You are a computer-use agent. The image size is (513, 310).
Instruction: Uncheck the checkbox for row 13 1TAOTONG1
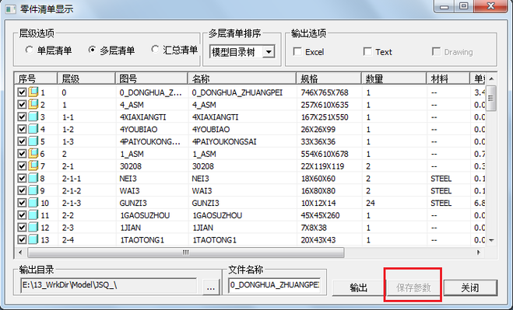[x=22, y=240]
